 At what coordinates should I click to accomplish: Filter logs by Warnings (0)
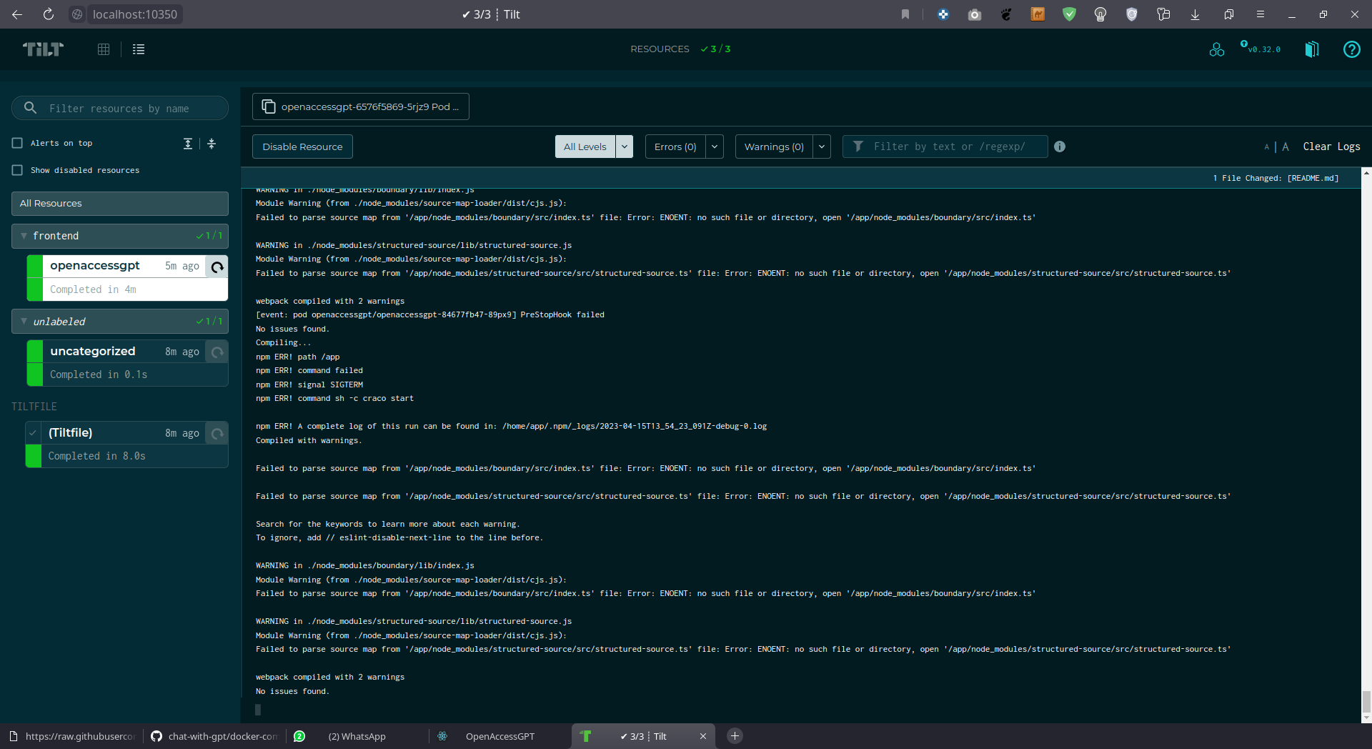(x=774, y=147)
